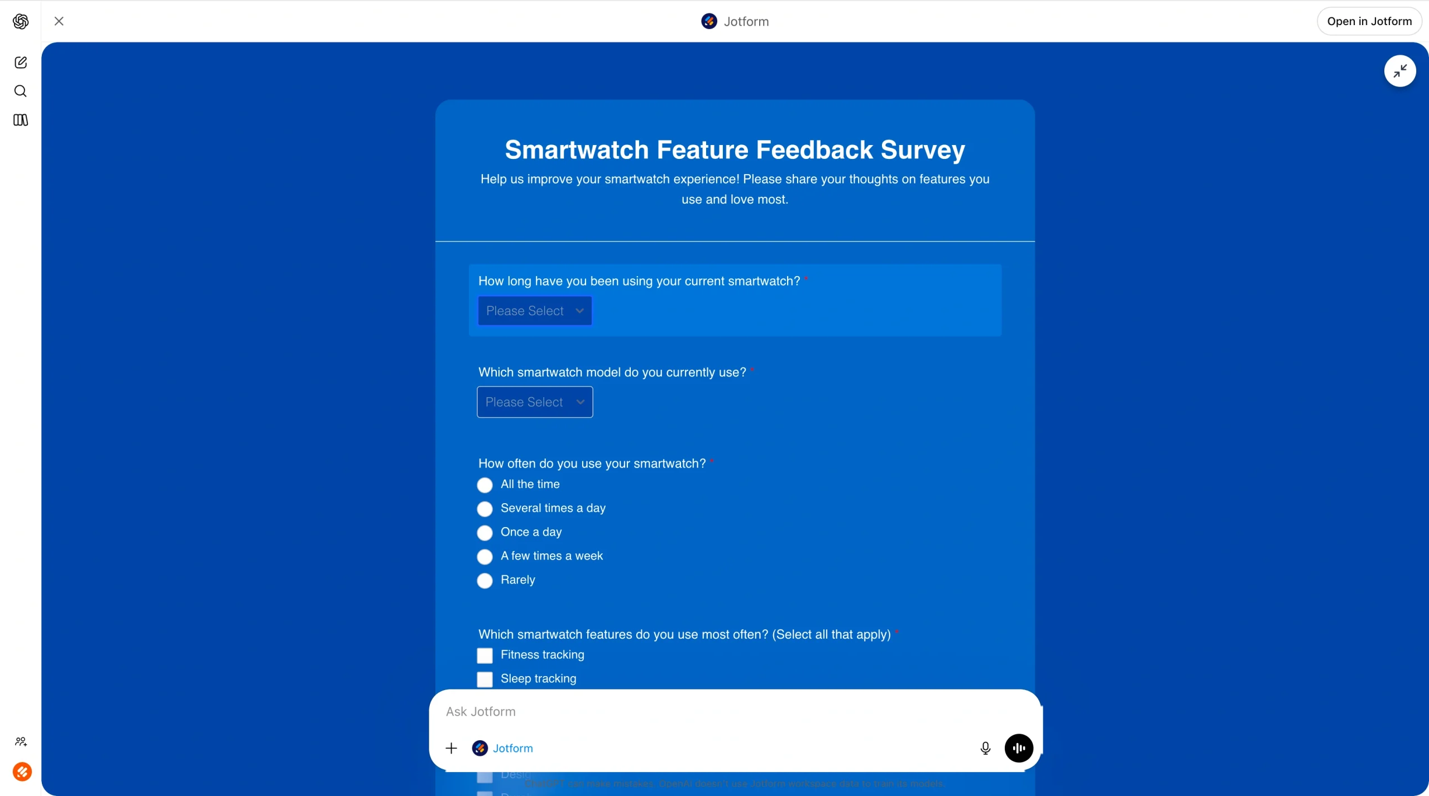The height and width of the screenshot is (796, 1429).
Task: Start voice mode with the waveform icon
Action: 1018,748
